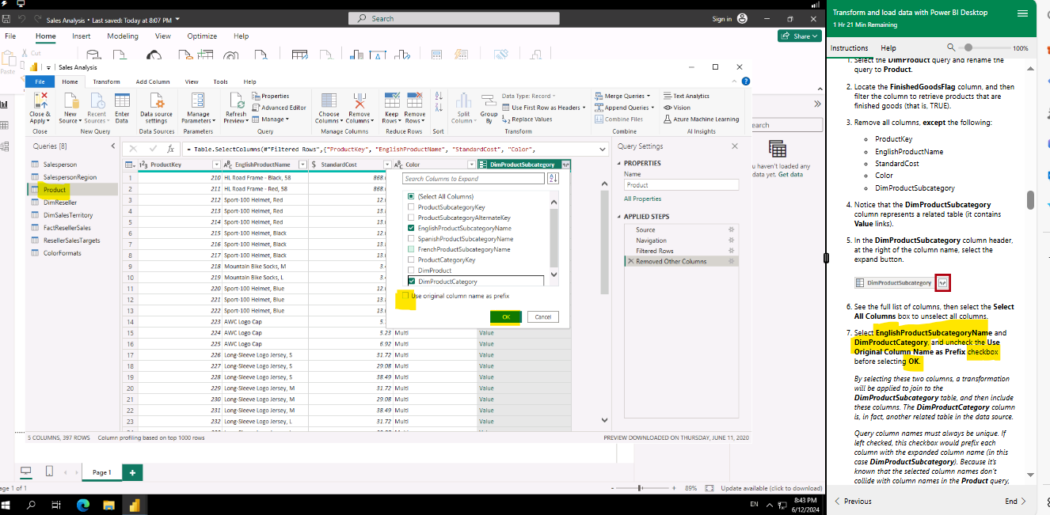Open the Append Queries dropdown
This screenshot has height=515, width=1050.
click(624, 108)
